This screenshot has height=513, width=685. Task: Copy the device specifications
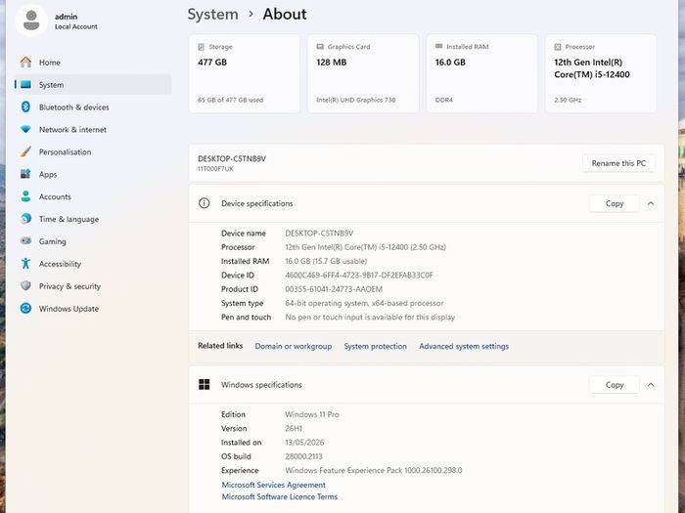pos(615,203)
